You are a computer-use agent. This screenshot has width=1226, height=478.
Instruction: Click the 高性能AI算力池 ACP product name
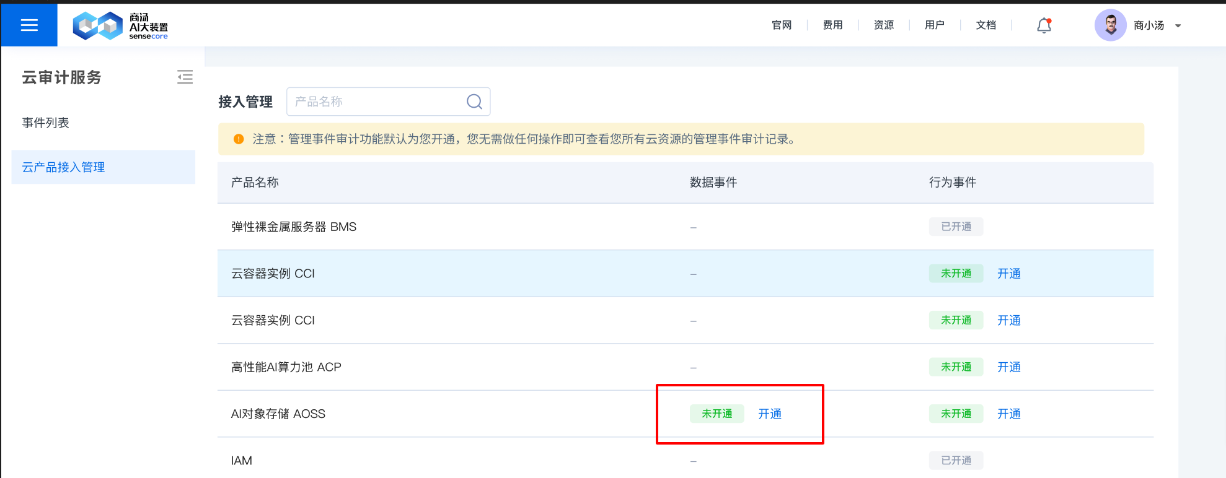tap(286, 367)
